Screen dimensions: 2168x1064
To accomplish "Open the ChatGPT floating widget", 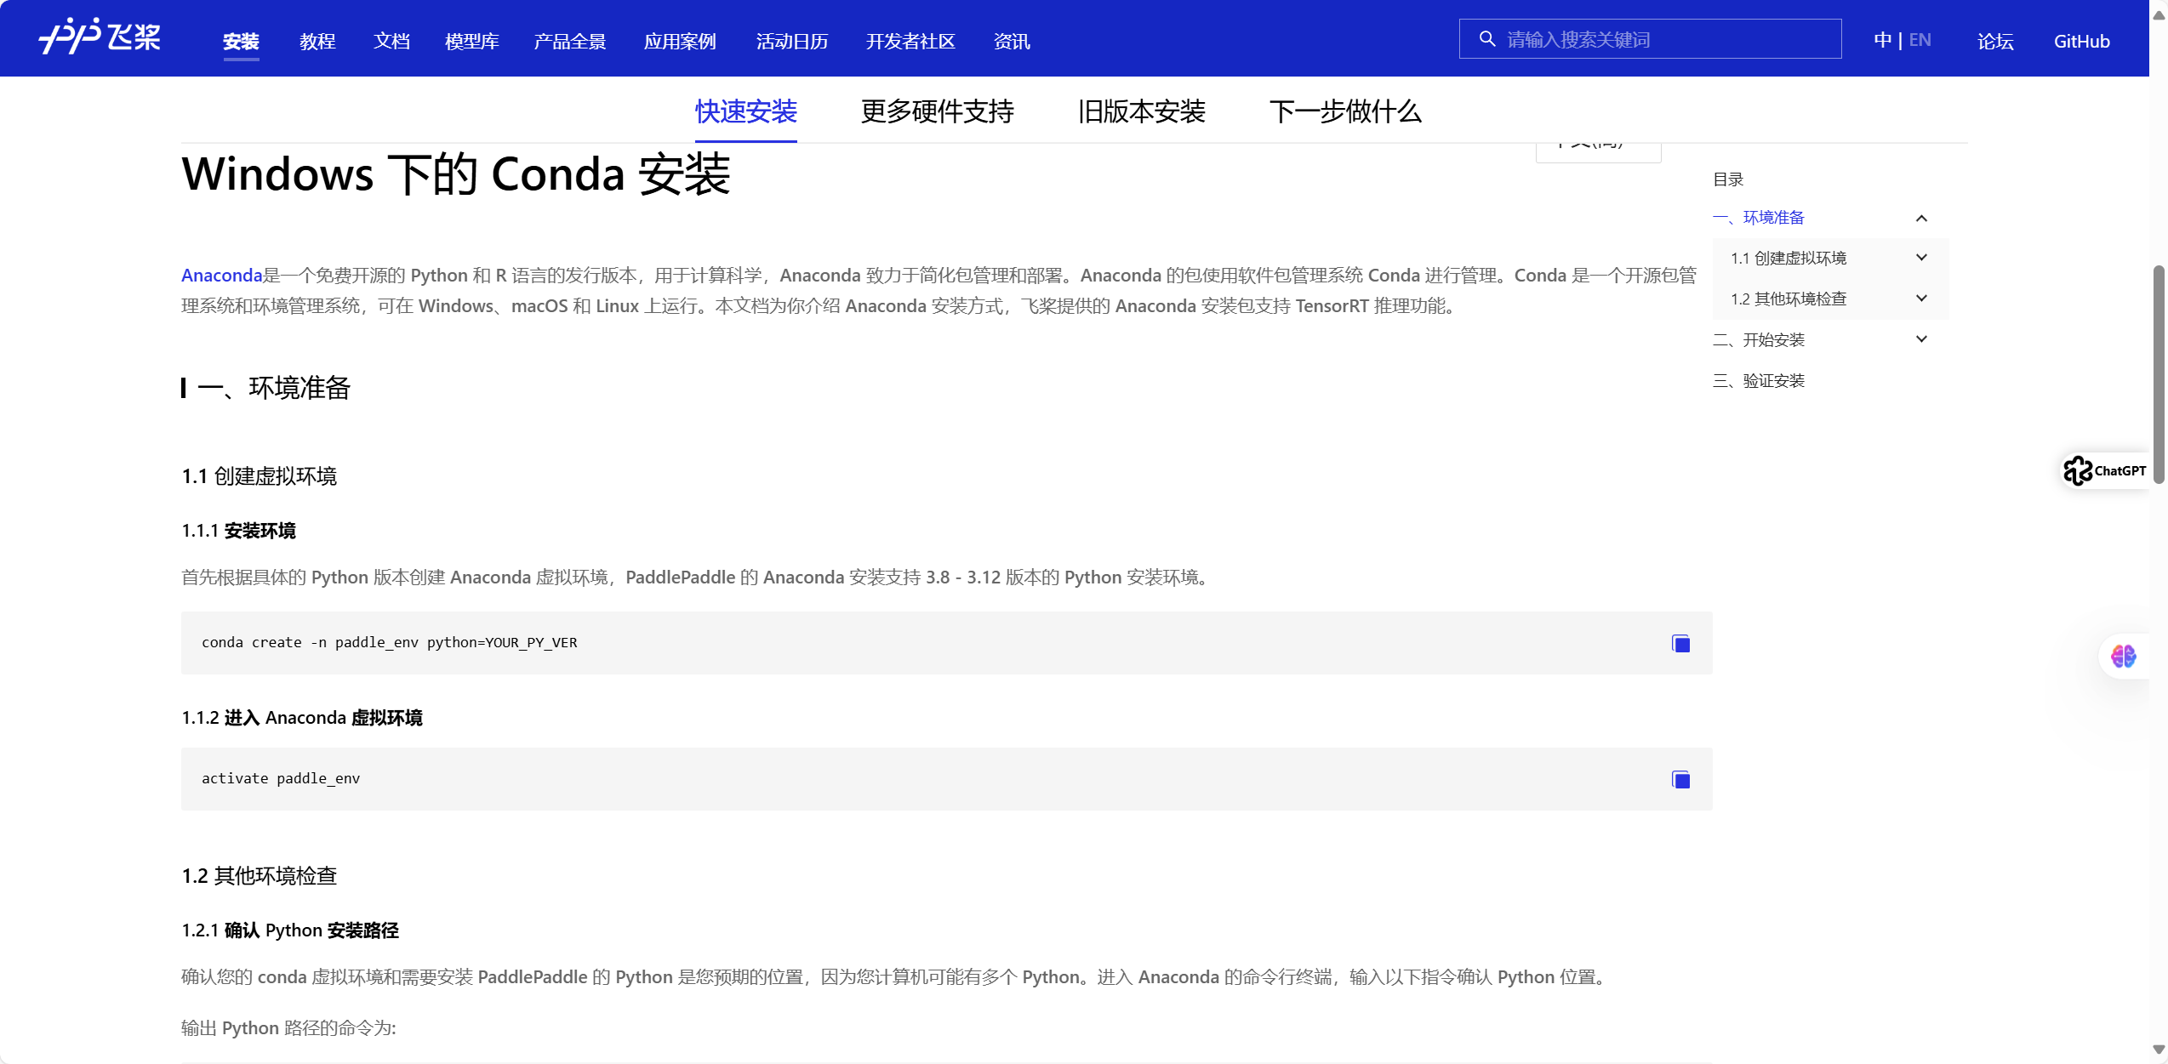I will pos(2105,470).
